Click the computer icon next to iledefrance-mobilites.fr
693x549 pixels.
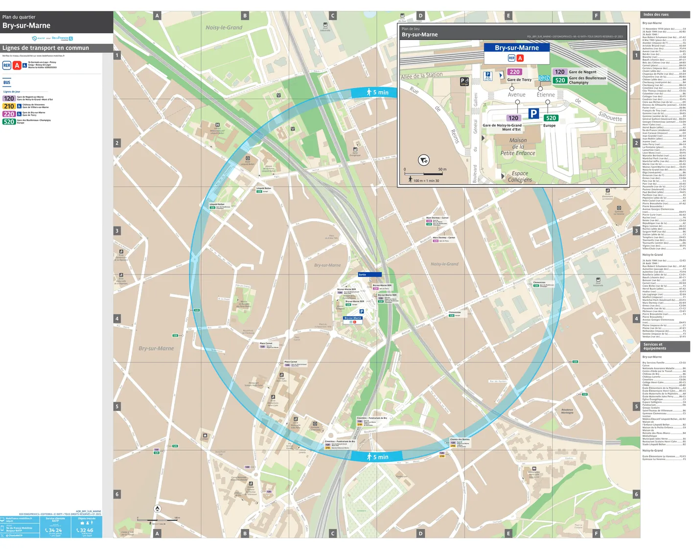(2, 519)
